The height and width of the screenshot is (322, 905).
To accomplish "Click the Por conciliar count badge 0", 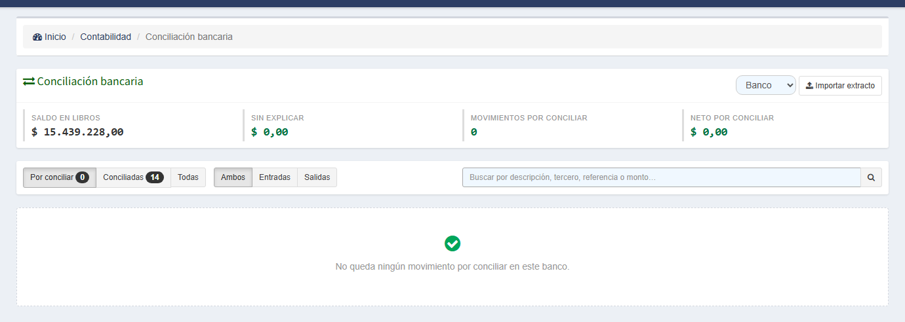I will [82, 177].
